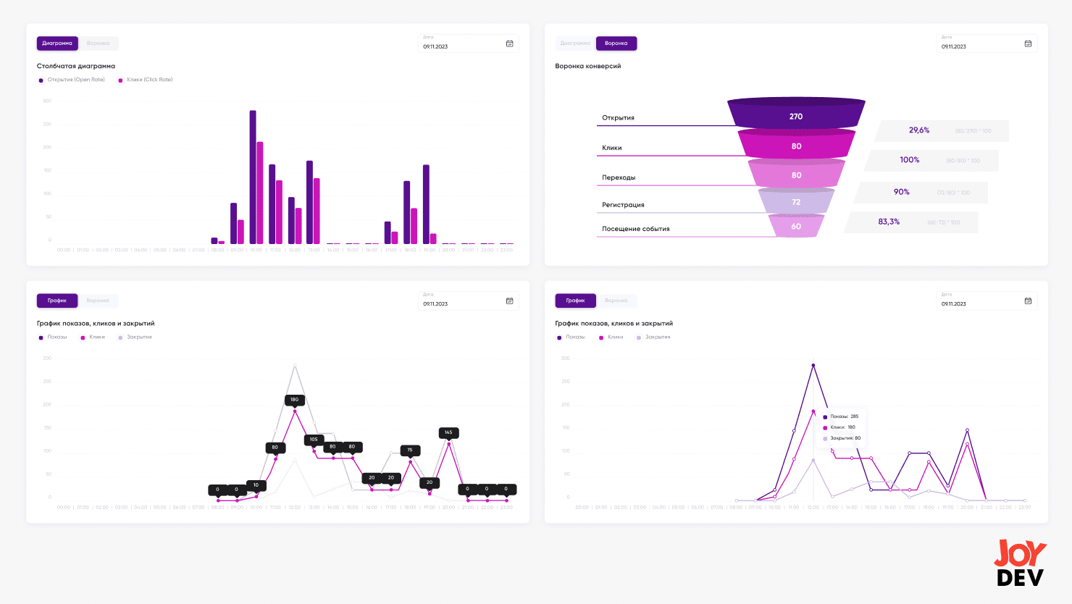Toggle Открытия (Open Rate) legend series
This screenshot has height=604, width=1072.
72,80
